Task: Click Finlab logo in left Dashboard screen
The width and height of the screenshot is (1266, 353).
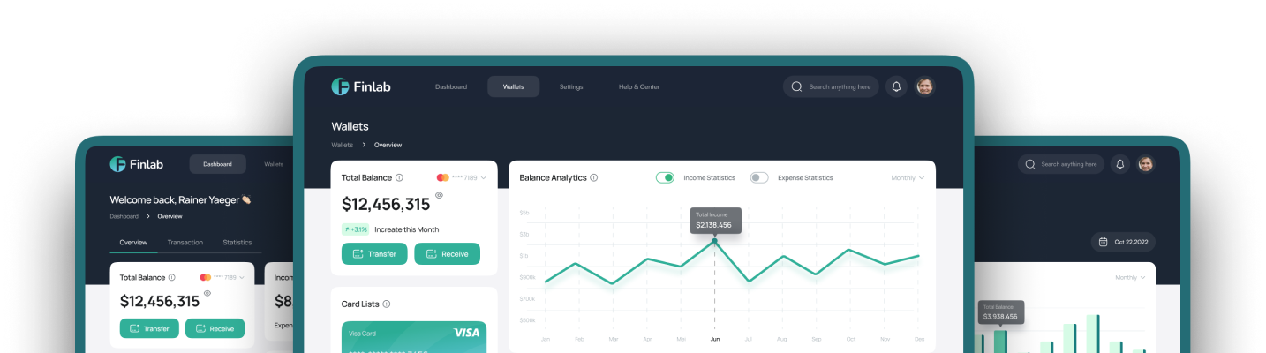Action: (x=137, y=164)
